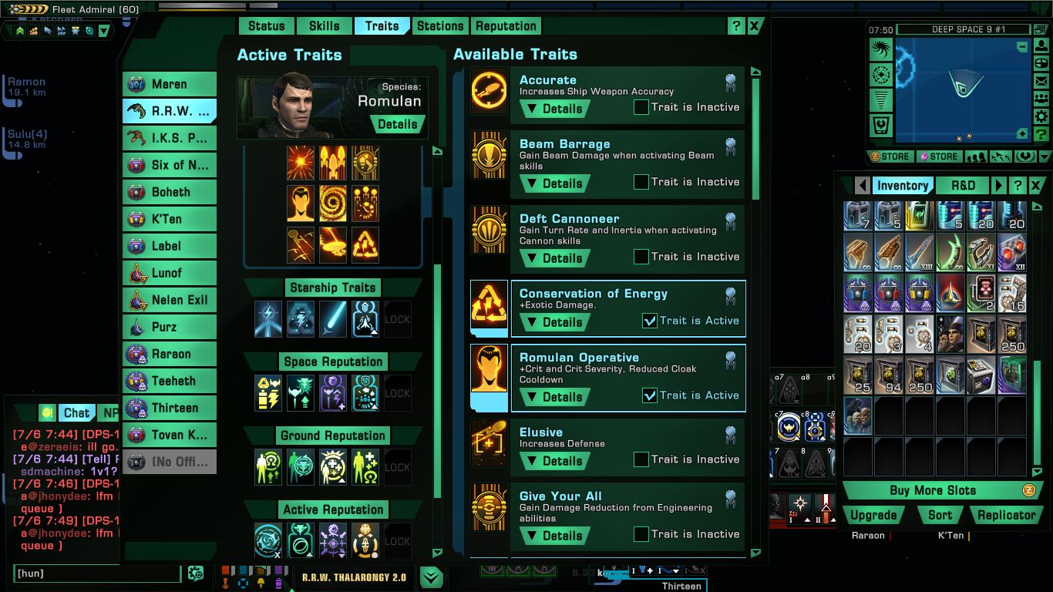Viewport: 1053px width, 592px height.
Task: Expand Details for Deft Cannoneer trait
Action: 555,258
